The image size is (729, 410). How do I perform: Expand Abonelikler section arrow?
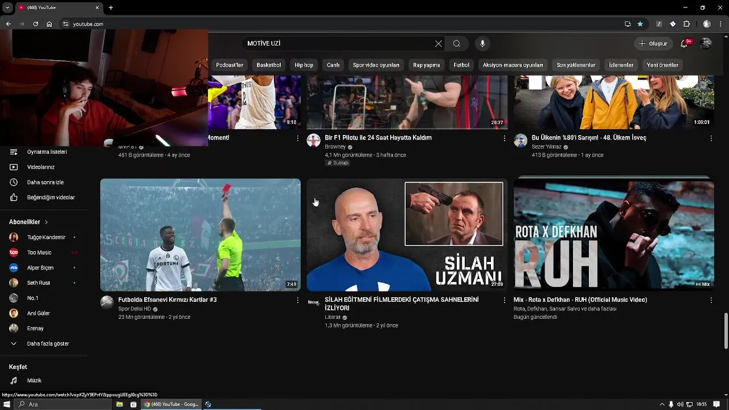(46, 222)
